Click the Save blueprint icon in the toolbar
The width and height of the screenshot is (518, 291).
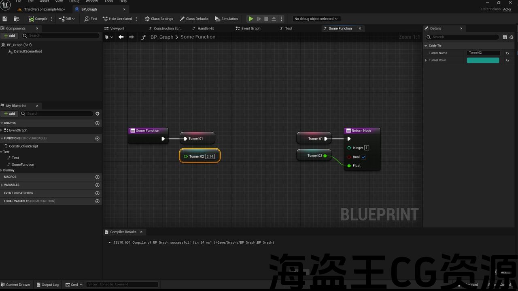[x=5, y=19]
